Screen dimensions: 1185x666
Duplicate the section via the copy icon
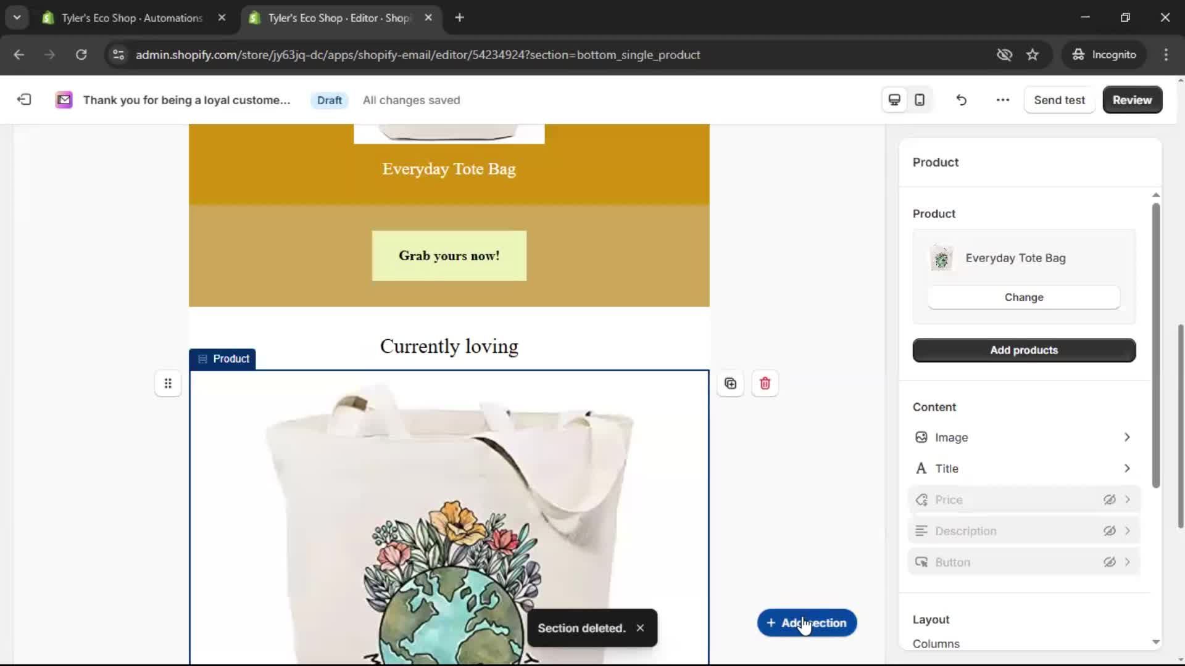tap(730, 383)
